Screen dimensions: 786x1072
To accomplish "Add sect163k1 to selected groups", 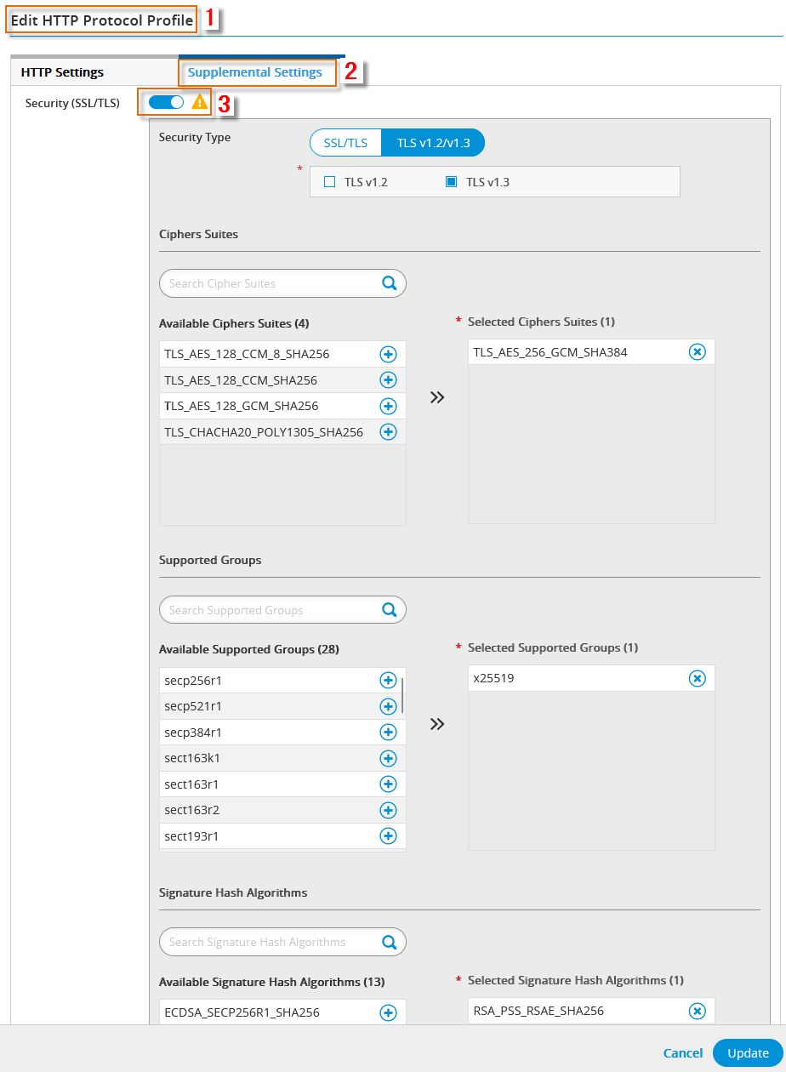I will [x=388, y=758].
